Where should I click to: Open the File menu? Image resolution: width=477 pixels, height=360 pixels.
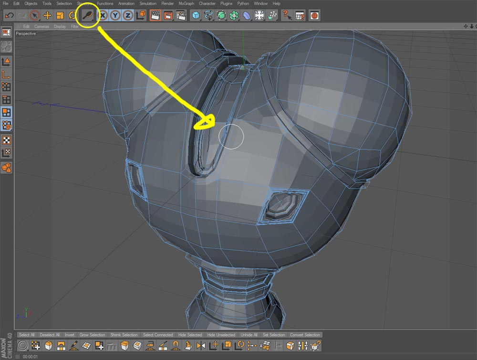point(5,3)
